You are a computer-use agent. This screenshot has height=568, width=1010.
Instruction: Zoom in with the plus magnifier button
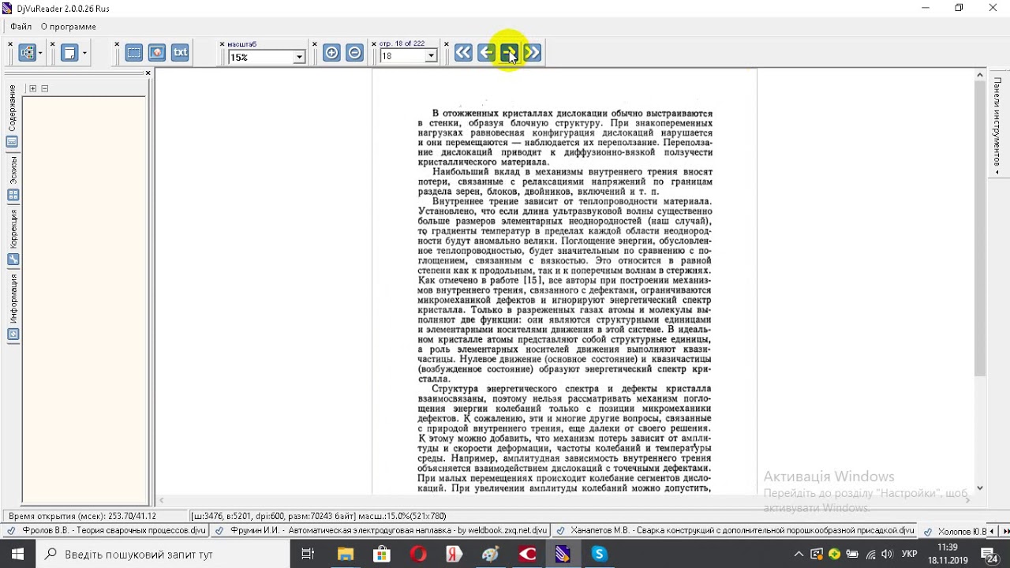coord(331,53)
